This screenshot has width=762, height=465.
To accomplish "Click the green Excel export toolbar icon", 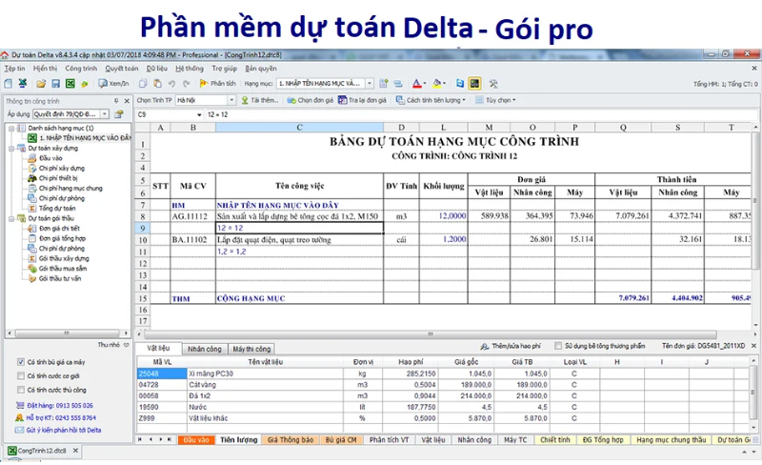I will tap(70, 84).
